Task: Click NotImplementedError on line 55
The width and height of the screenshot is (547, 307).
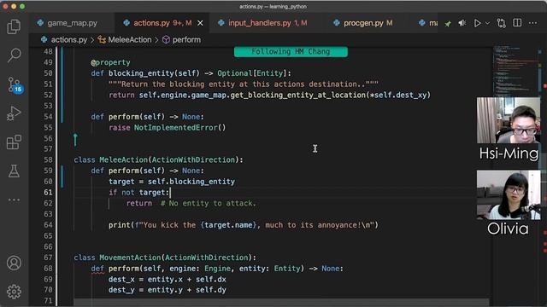Action: [x=176, y=127]
